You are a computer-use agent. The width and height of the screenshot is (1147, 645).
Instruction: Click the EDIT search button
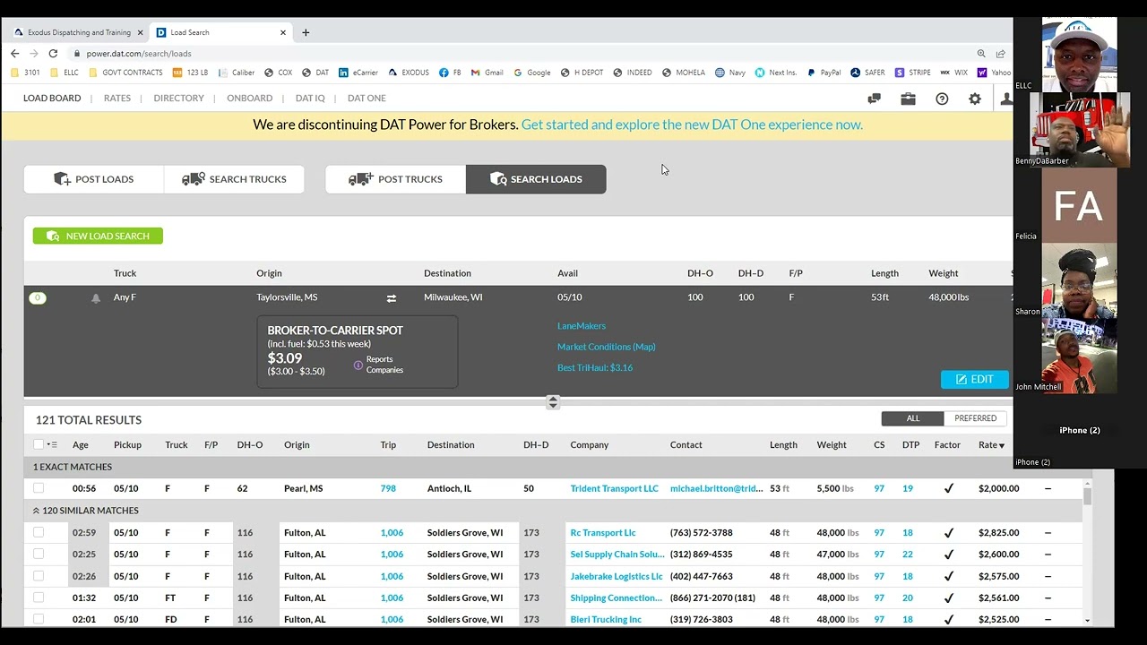[974, 379]
